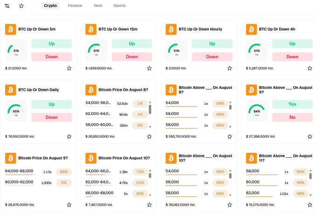Choose No on Bitcoin Above On August 9
The width and height of the screenshot is (317, 215).
click(x=292, y=117)
